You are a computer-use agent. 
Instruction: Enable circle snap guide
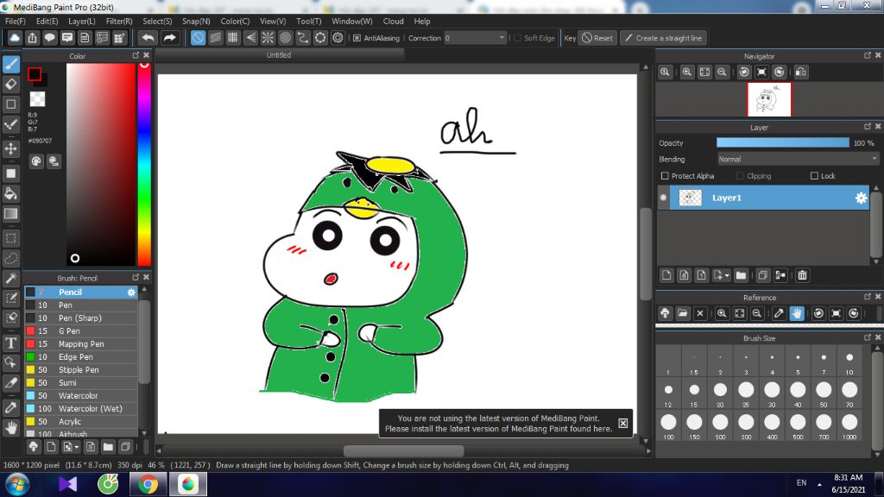point(285,38)
